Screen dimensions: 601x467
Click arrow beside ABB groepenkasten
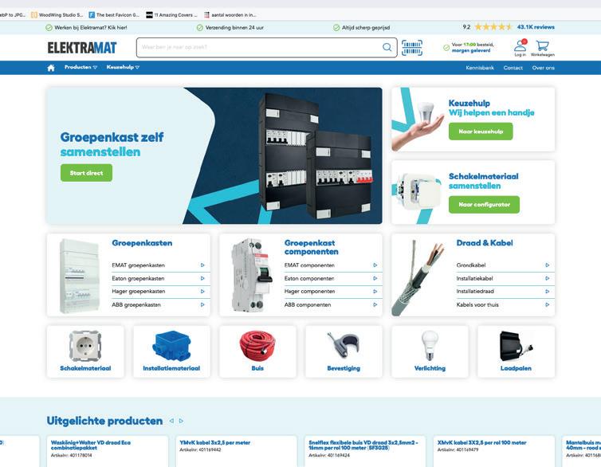click(x=202, y=305)
